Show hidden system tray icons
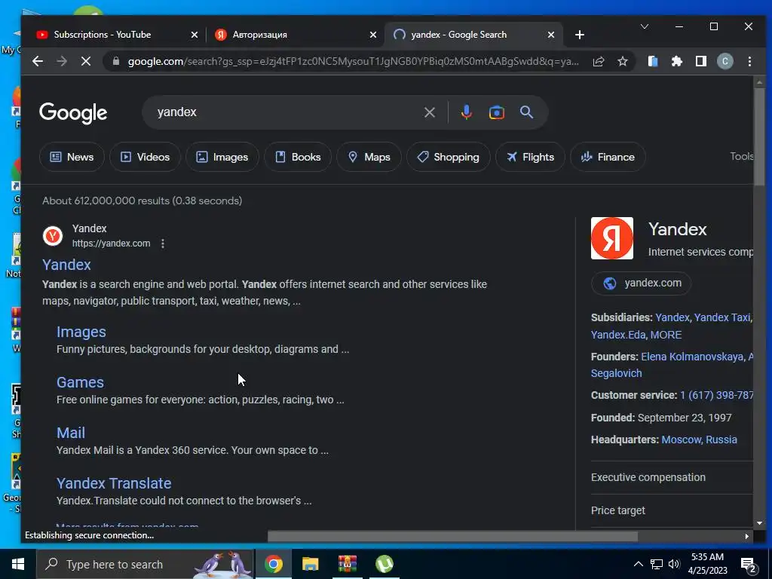The width and height of the screenshot is (772, 579). coord(638,564)
